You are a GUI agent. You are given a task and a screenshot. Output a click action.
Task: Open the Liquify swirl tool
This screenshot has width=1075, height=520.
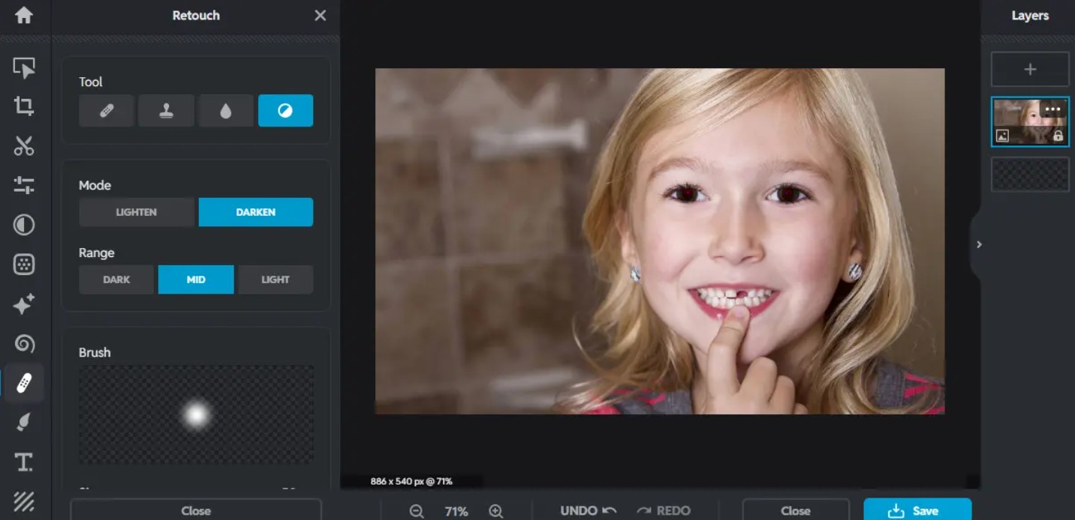click(x=24, y=344)
